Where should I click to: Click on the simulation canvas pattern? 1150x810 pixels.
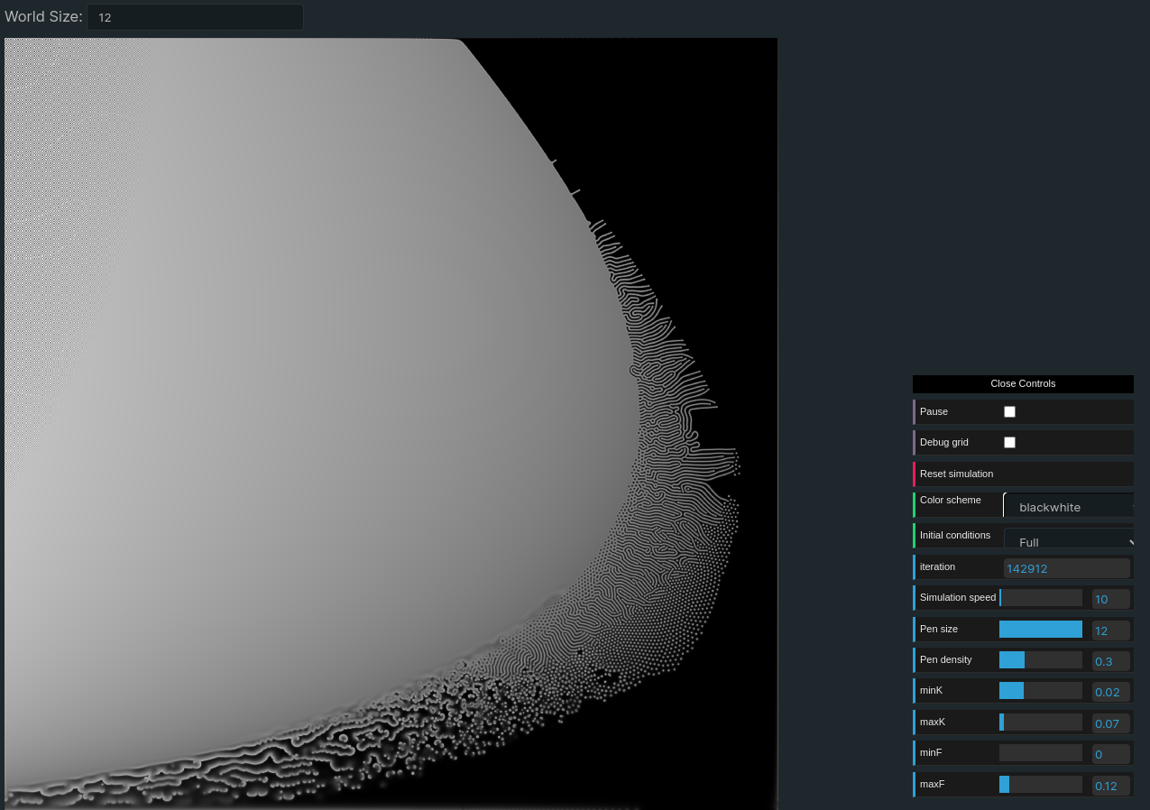(x=391, y=423)
